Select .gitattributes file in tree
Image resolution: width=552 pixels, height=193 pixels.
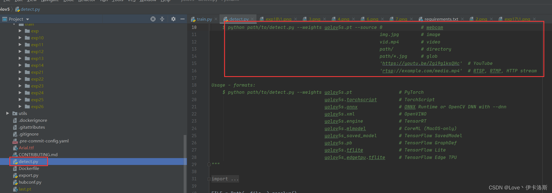(32, 127)
